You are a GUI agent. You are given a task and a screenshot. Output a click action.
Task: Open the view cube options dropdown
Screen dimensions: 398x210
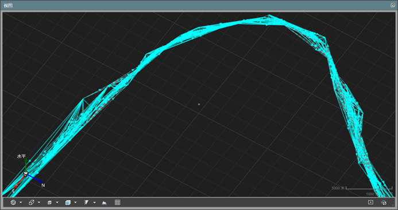point(57,203)
